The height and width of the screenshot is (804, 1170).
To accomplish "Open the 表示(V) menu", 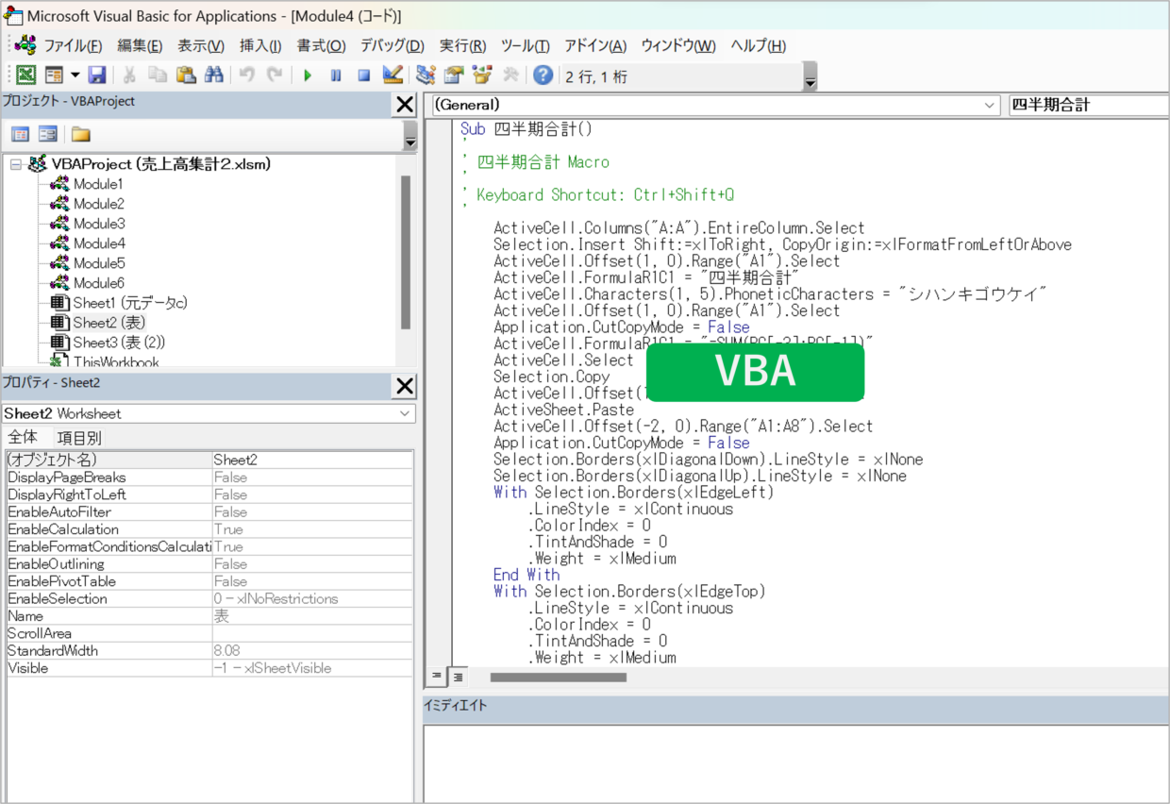I will 201,45.
